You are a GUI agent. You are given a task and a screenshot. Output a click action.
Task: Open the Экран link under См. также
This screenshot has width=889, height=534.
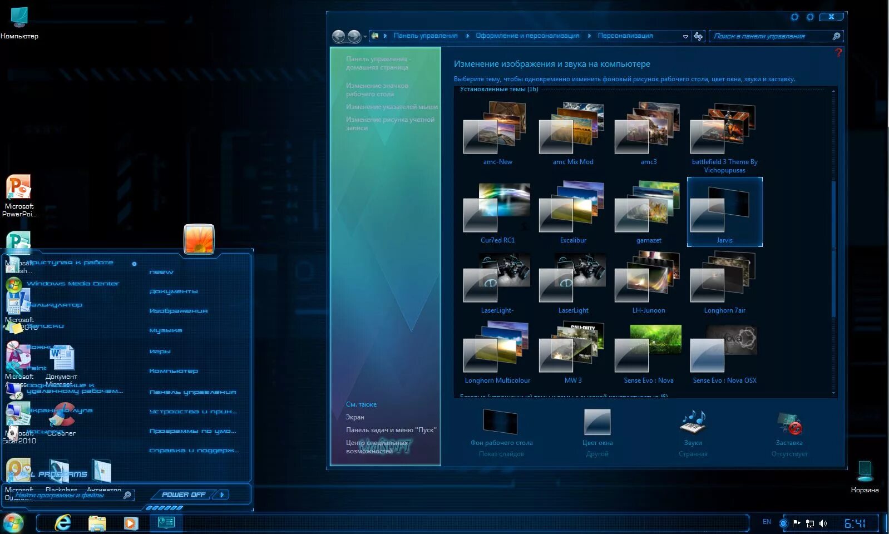355,417
